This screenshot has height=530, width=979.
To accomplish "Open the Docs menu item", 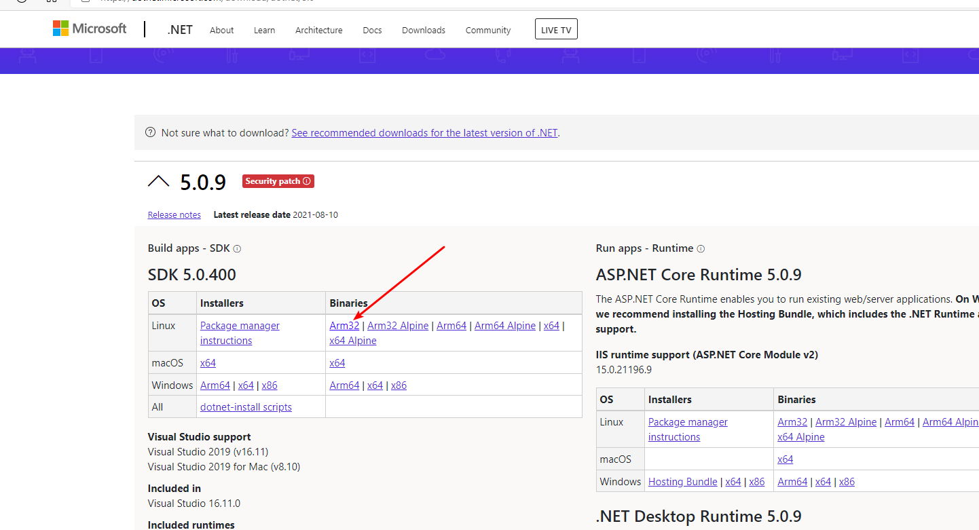I will [372, 31].
